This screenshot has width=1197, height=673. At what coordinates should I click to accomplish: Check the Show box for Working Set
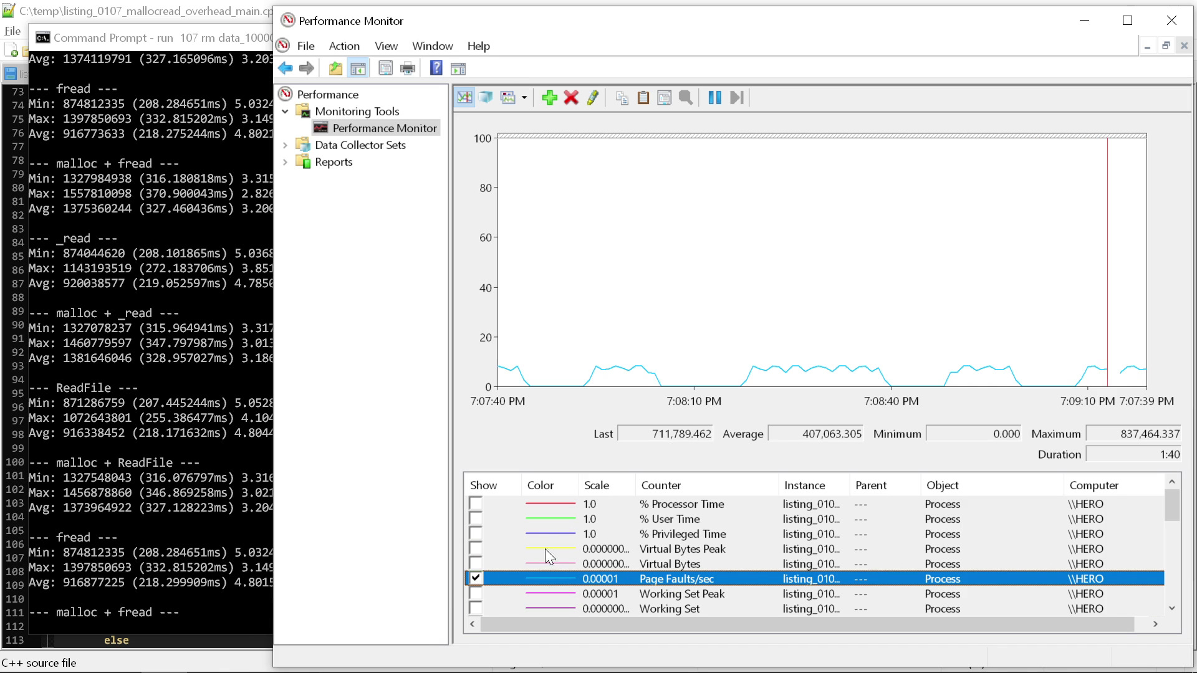[x=476, y=609]
